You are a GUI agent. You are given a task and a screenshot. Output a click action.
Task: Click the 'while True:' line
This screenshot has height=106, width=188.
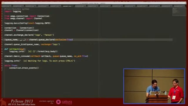pyautogui.click(x=11, y=65)
